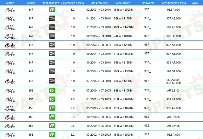Click the petrol icon in the 10.2000 -> 05.2006 row
This screenshot has height=139, width=203.
click(x=52, y=126)
